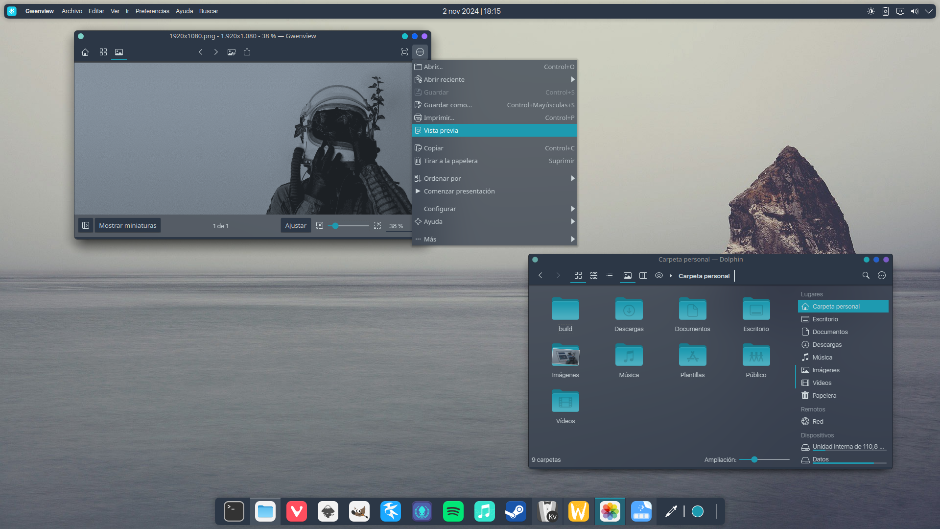The width and height of the screenshot is (940, 529).
Task: Open Red under Remotos
Action: pyautogui.click(x=843, y=421)
